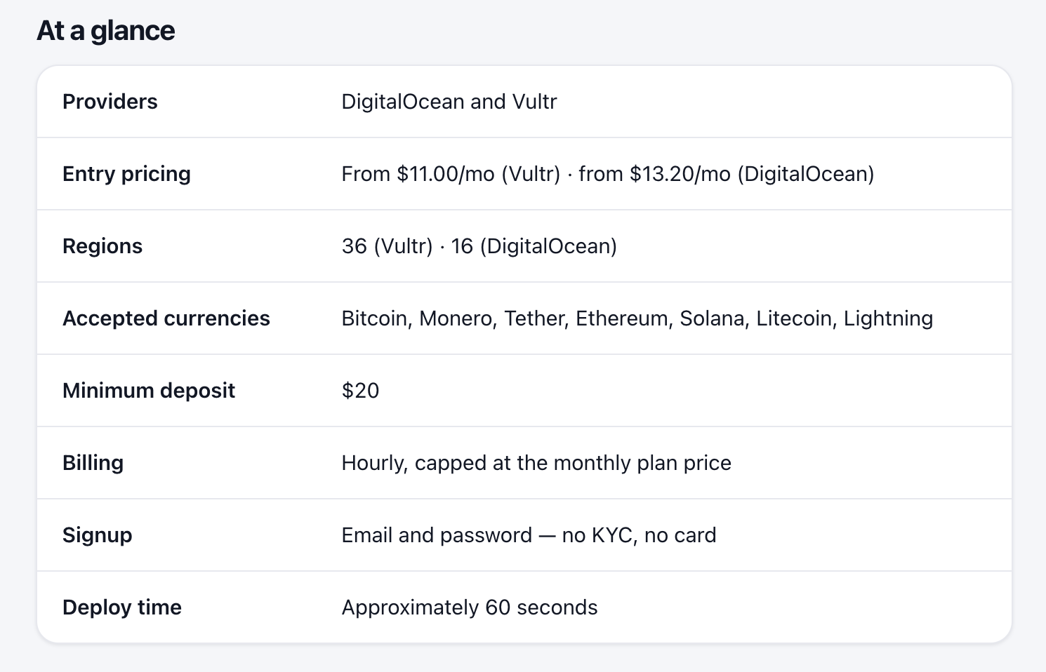The image size is (1046, 672).
Task: Click the "At a glance" heading
Action: tap(105, 31)
